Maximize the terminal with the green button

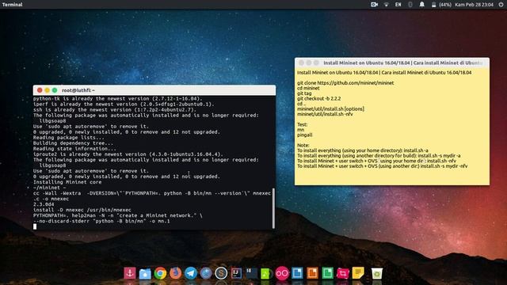point(55,90)
